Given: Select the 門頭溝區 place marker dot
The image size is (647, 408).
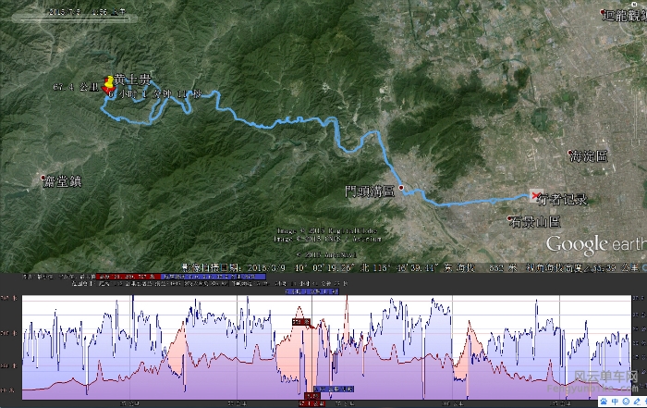Looking at the screenshot, I should (x=401, y=185).
